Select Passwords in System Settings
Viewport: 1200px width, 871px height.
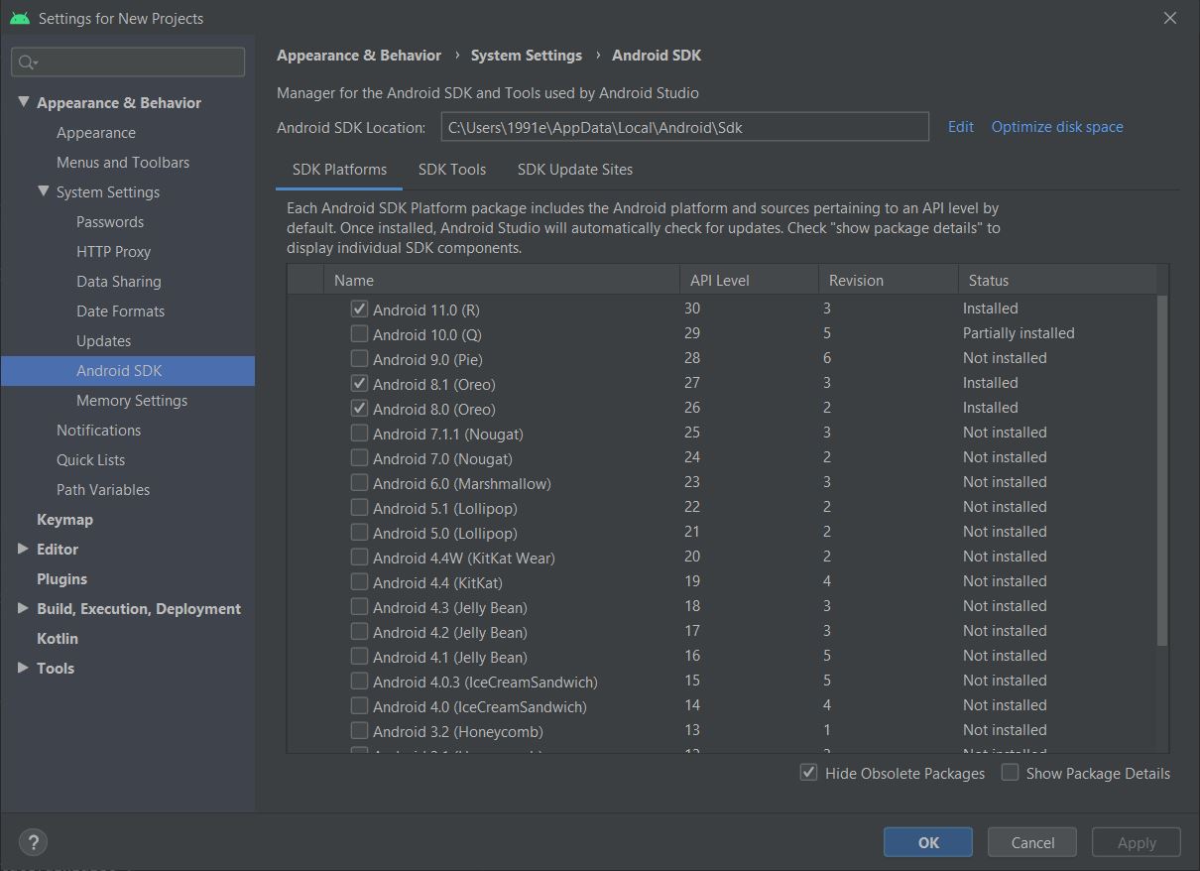(110, 222)
